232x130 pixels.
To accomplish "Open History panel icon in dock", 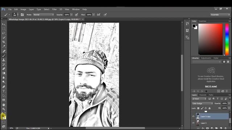I will tap(187, 24).
